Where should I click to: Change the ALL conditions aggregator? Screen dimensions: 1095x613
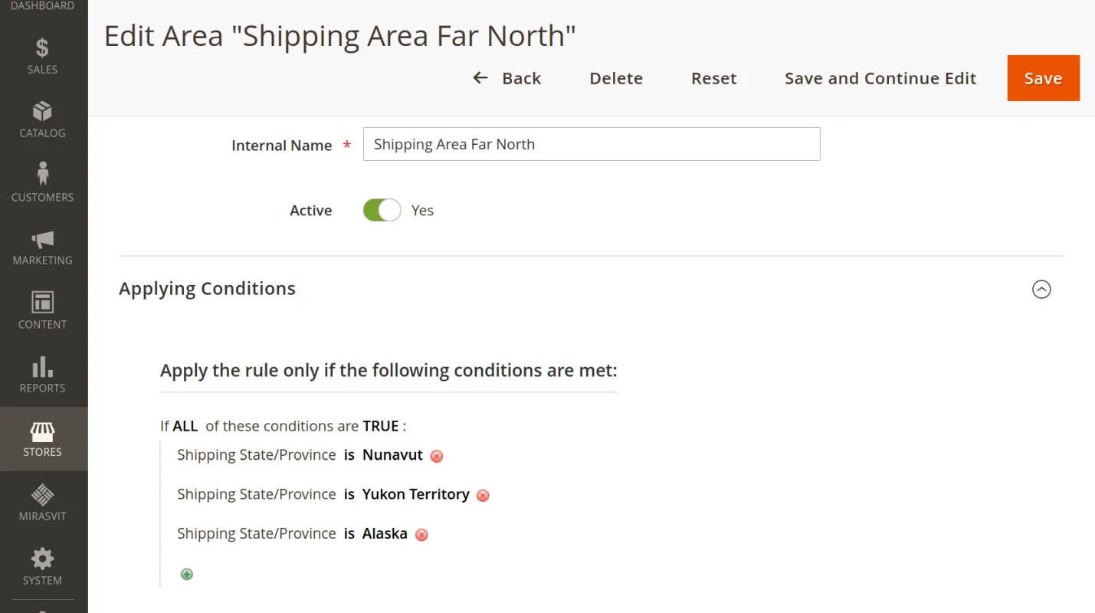[185, 425]
